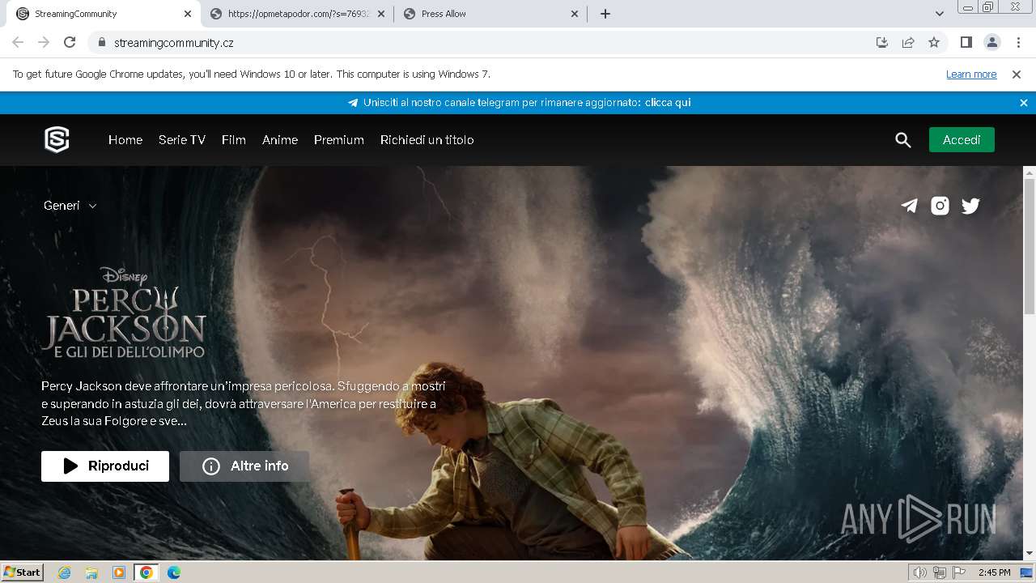This screenshot has width=1036, height=583.
Task: Open the Twitter social icon
Action: pos(970,206)
